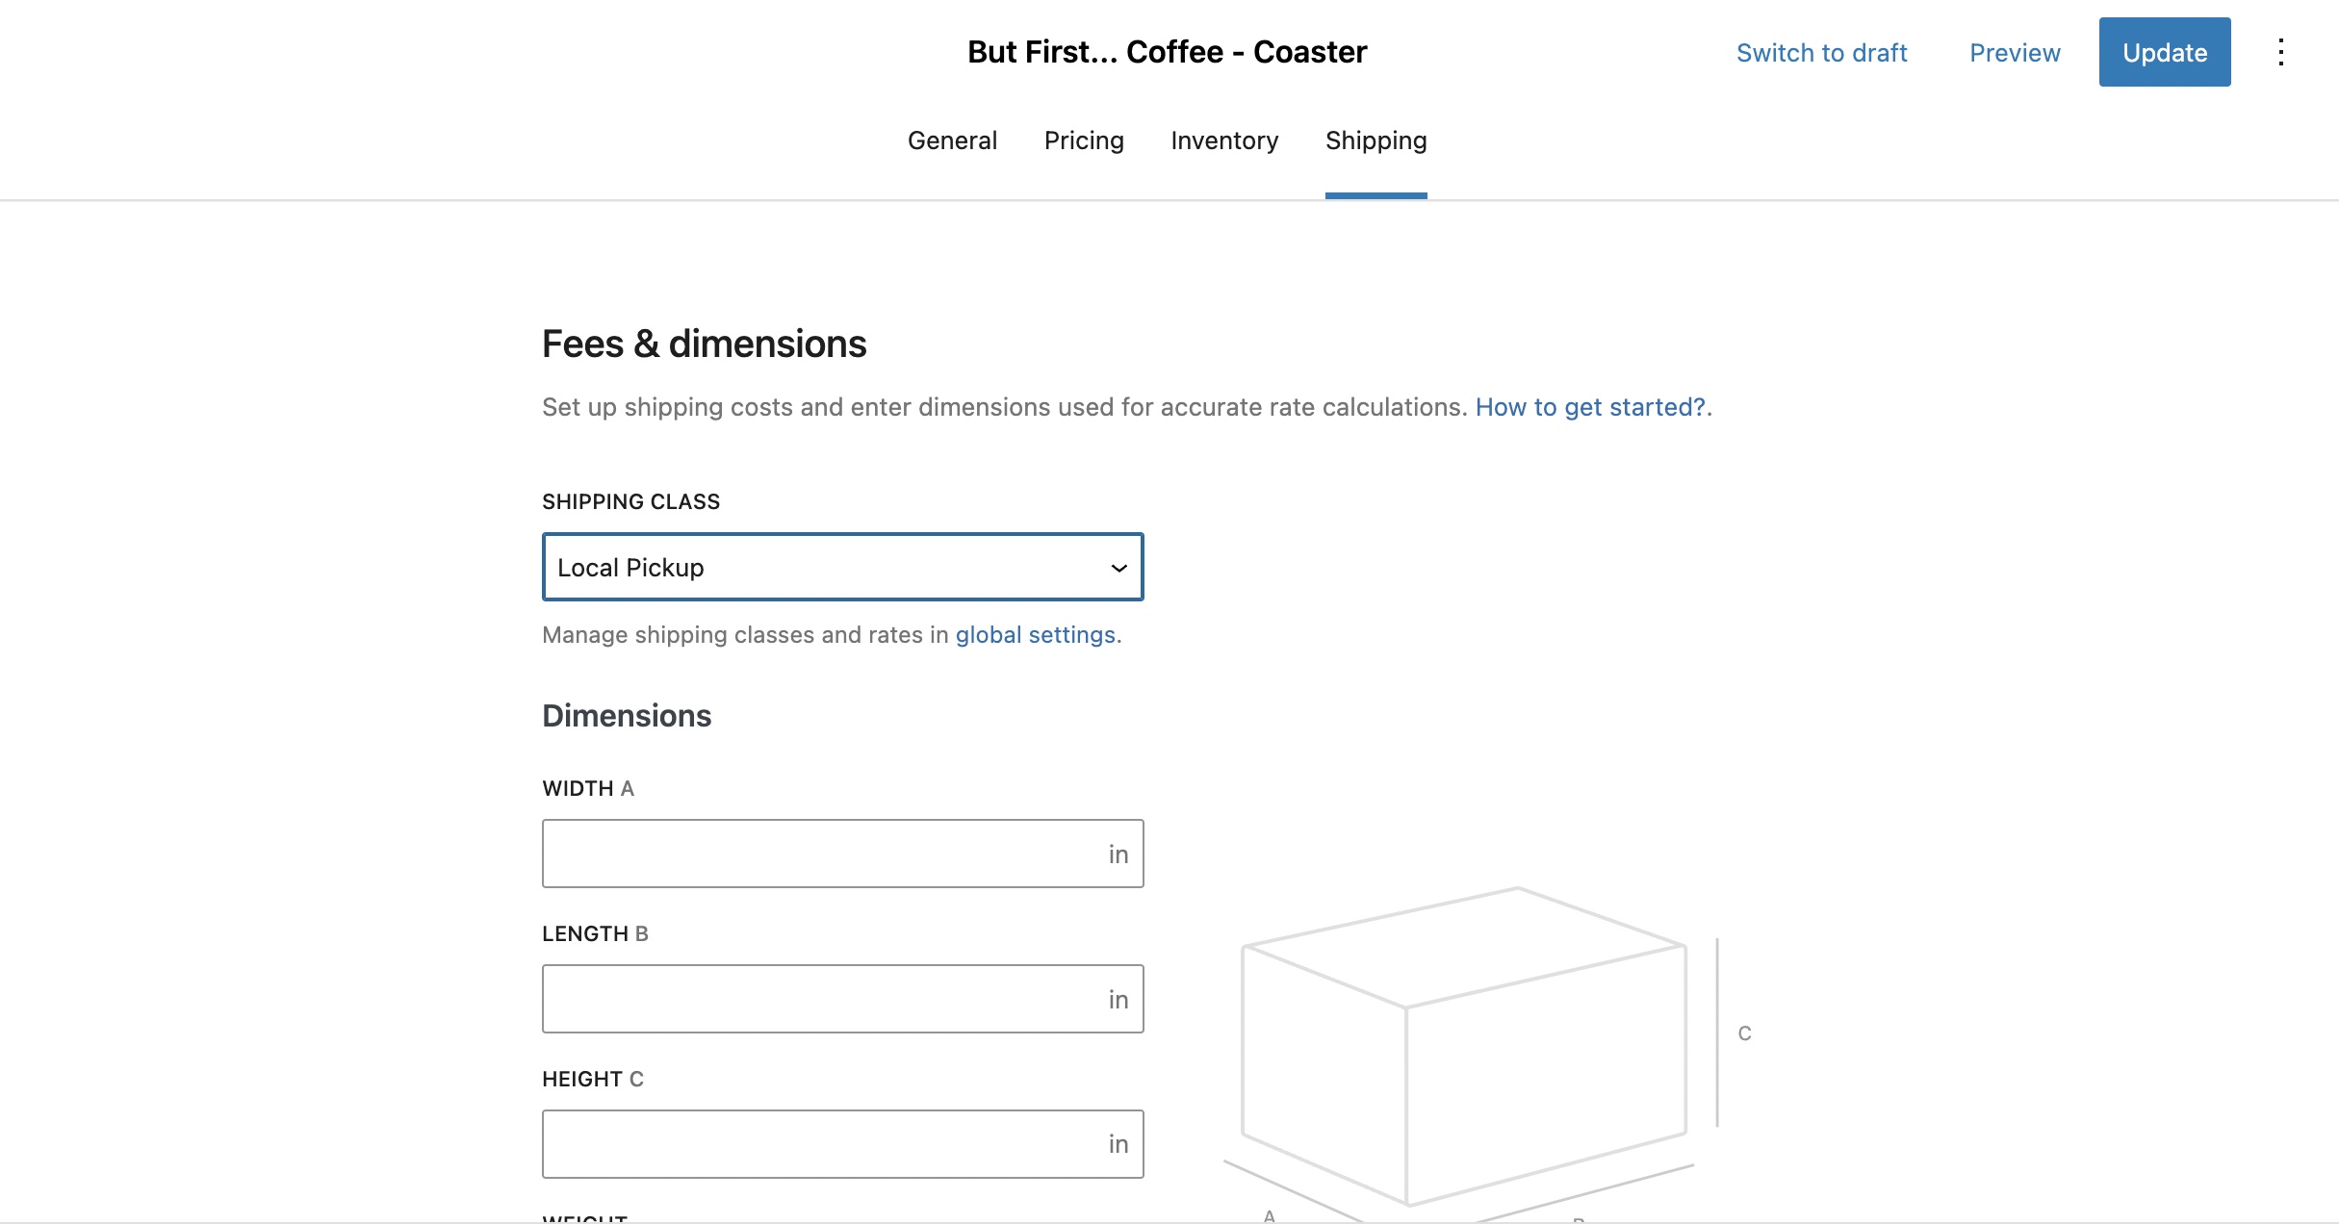Click the LENGTH B label

(x=595, y=933)
